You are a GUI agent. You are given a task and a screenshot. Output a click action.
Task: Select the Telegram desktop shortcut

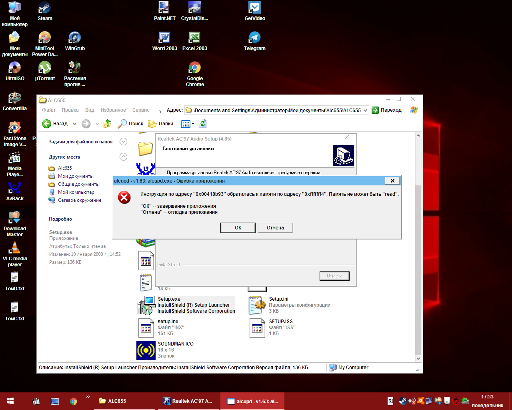[x=255, y=41]
